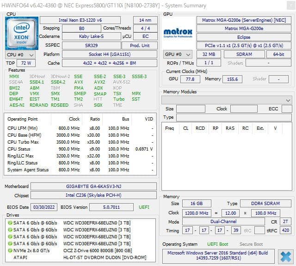
Task: Open the GPU #0 selector dropdown
Action: [x=178, y=54]
